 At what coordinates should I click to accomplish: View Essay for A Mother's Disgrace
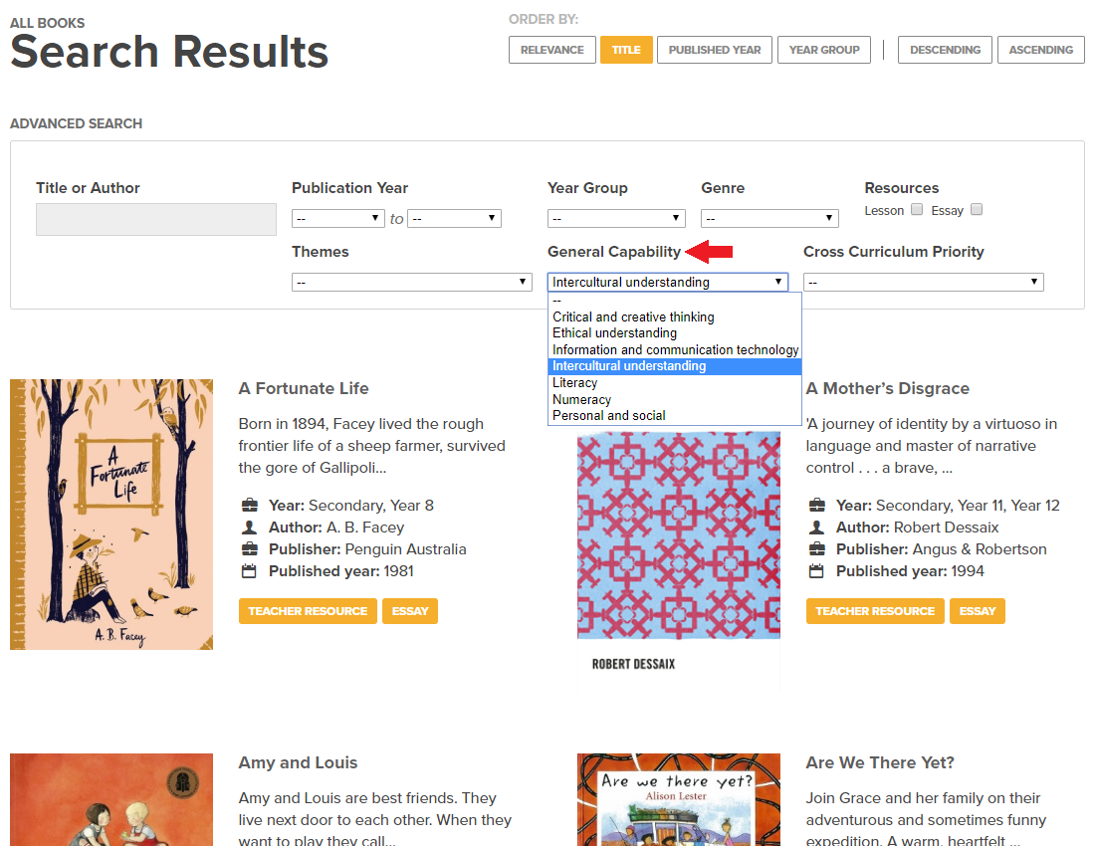pos(978,611)
